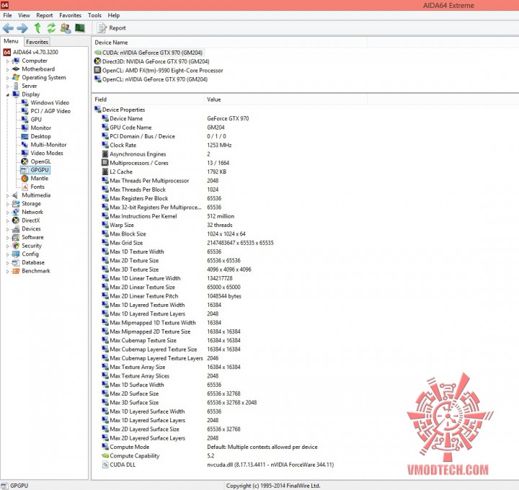Click the Clock Rate 1253 MHz value
519x490 pixels.
click(219, 146)
